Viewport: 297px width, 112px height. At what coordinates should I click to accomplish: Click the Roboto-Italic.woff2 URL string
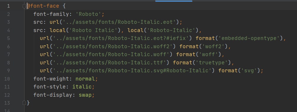pos(113,46)
